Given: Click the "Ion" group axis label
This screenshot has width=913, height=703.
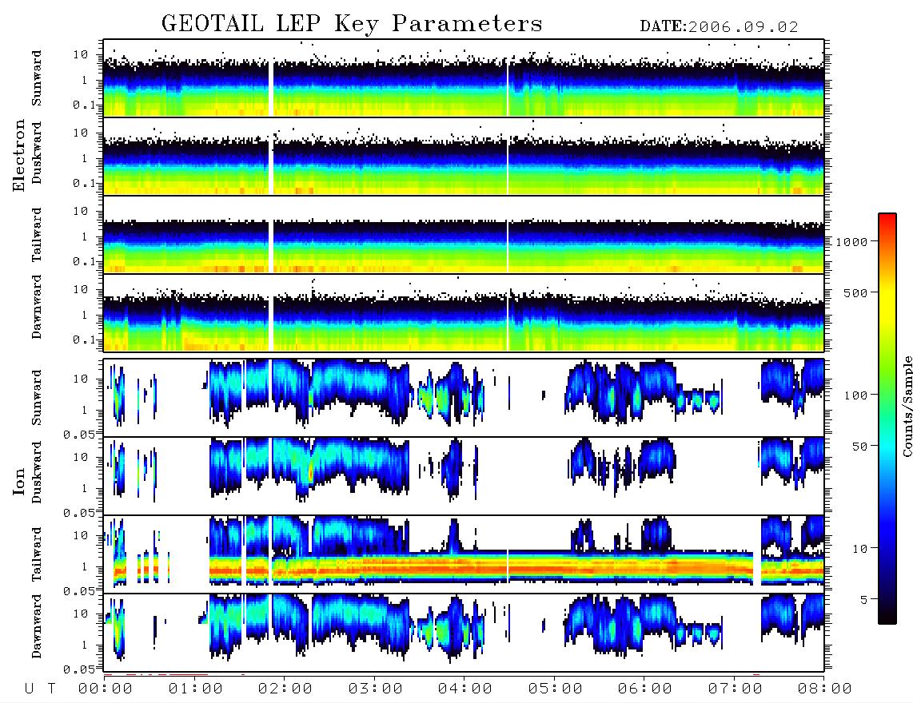Looking at the screenshot, I should coord(18,481).
